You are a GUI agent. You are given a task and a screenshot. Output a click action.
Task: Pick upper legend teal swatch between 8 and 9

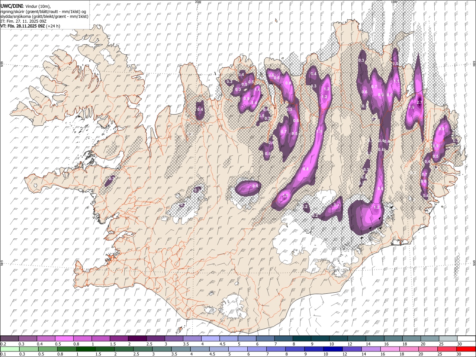pos(302,338)
